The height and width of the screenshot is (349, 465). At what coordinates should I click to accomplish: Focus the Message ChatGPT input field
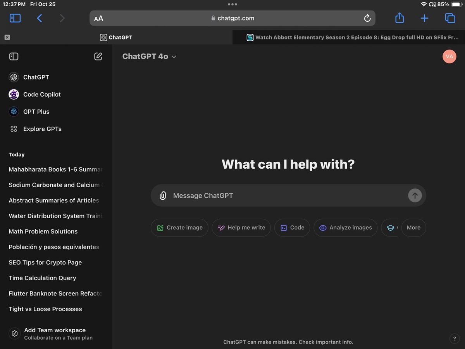tap(288, 195)
